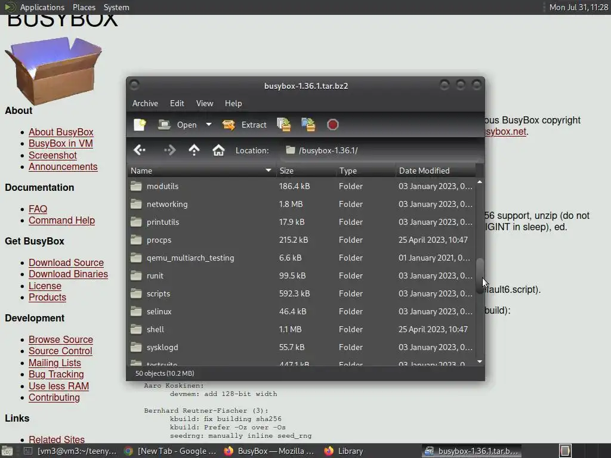The width and height of the screenshot is (611, 458).
Task: Go to archive home location icon
Action: click(x=218, y=150)
